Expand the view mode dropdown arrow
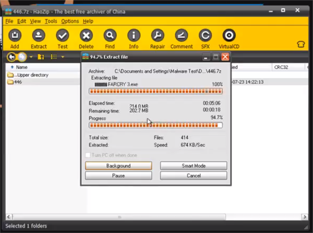This screenshot has width=313, height=233. 63,57
